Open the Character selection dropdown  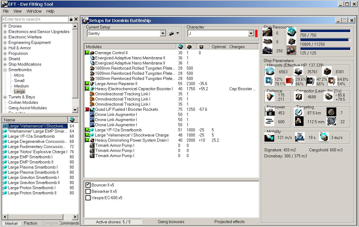pyautogui.click(x=251, y=34)
